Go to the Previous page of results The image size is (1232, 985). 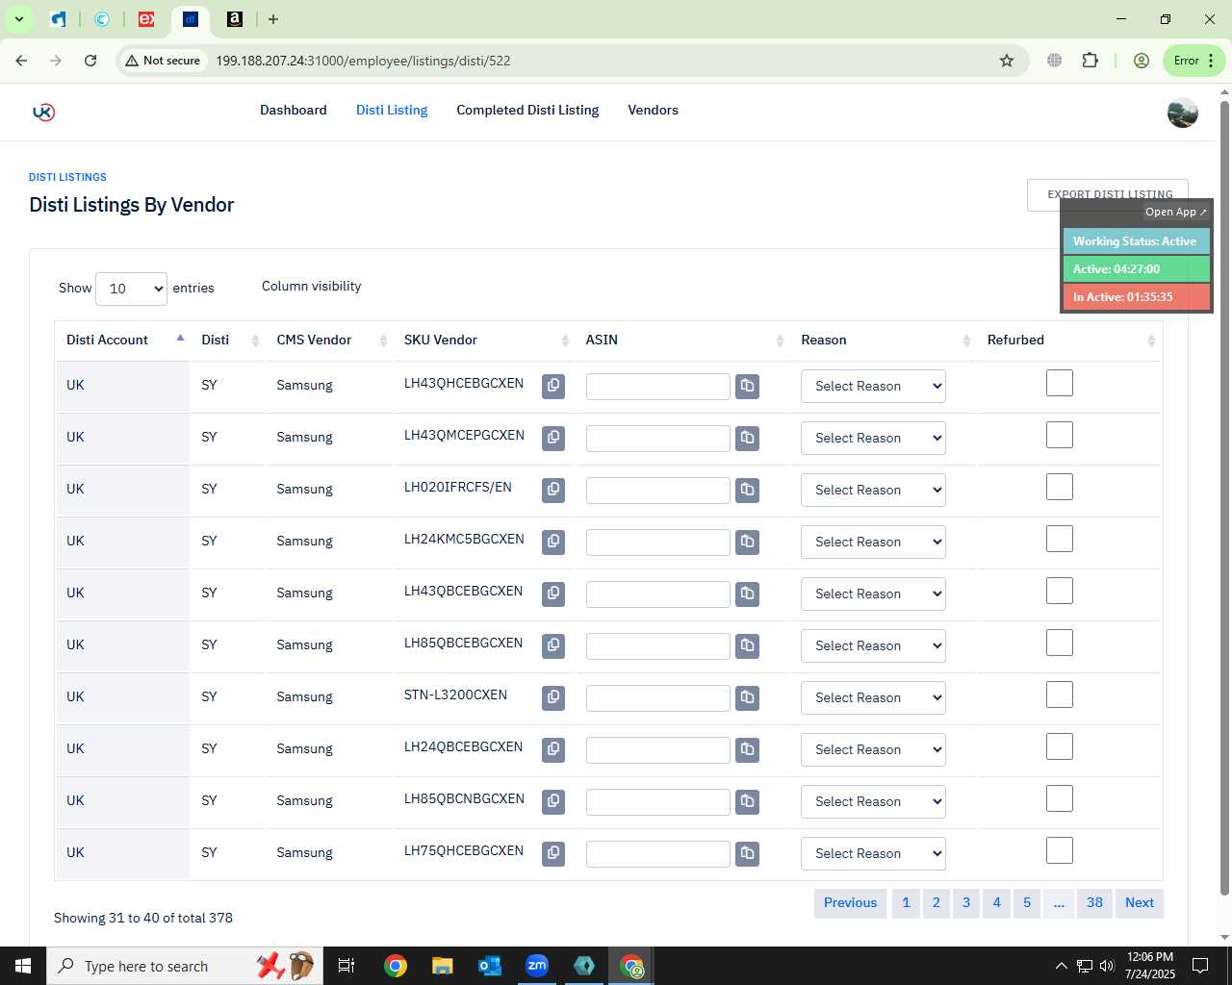(x=850, y=902)
